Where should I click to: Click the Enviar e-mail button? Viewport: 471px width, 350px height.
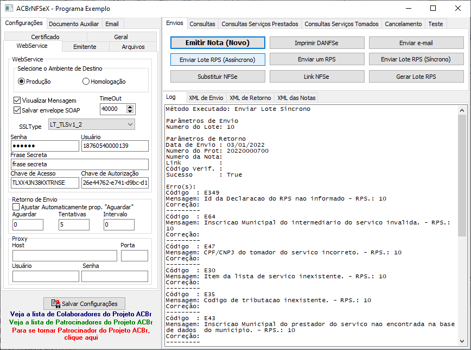click(x=416, y=43)
